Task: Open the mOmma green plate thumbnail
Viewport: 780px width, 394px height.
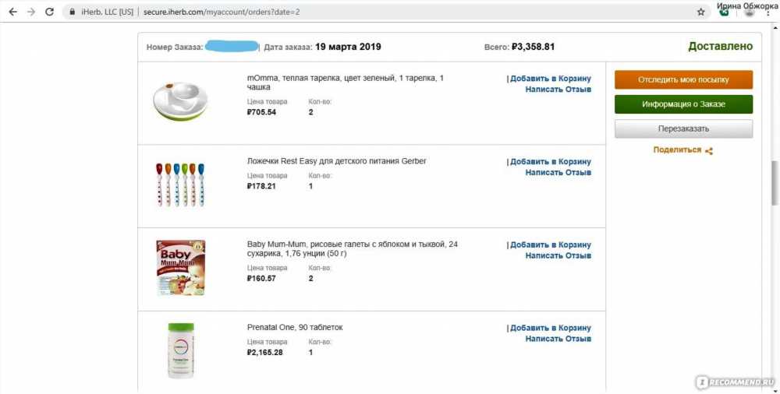Action: coord(180,102)
